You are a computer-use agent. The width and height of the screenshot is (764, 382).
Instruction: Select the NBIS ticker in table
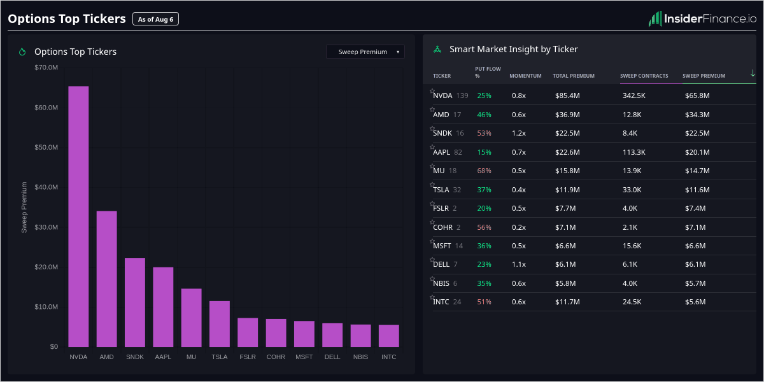(441, 283)
